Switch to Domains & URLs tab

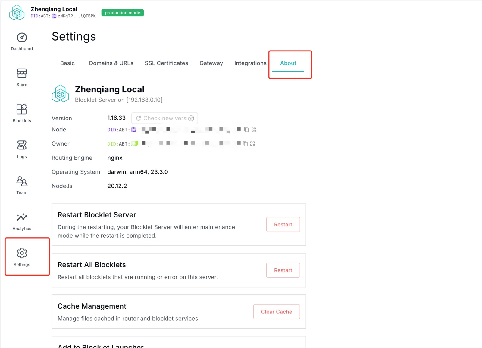[x=111, y=63]
